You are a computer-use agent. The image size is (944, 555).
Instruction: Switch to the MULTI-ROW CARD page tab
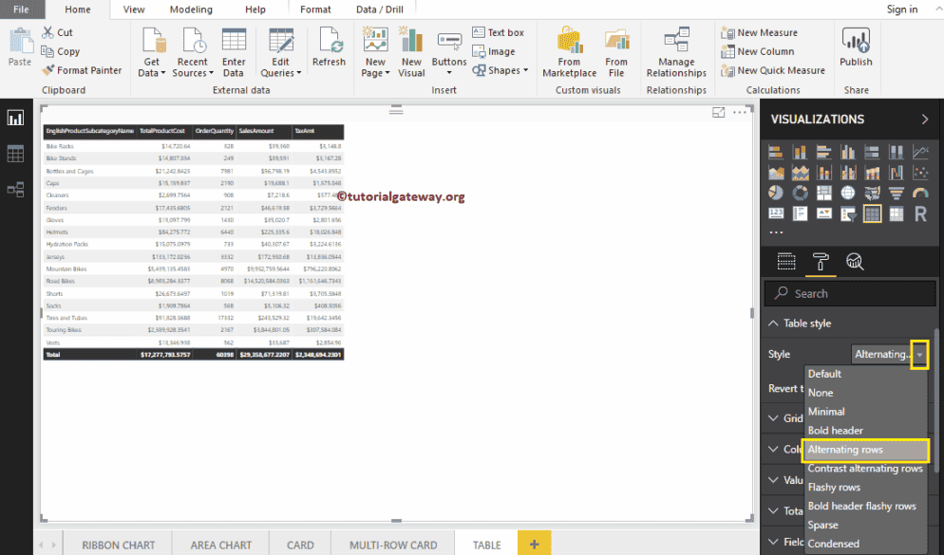pyautogui.click(x=392, y=545)
